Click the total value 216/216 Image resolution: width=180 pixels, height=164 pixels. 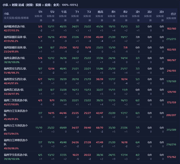(171, 145)
